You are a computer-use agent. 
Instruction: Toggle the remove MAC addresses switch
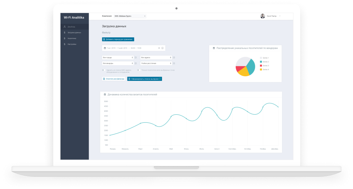tap(103, 70)
